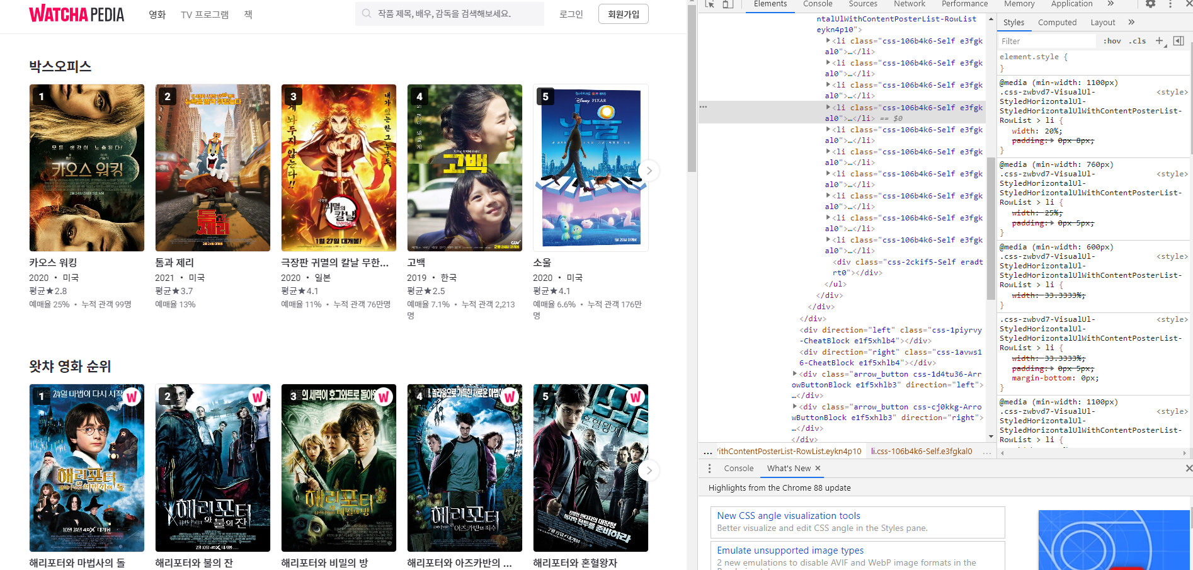
Task: Click the ellipsis beside the selected li DOM node
Action: click(x=704, y=107)
